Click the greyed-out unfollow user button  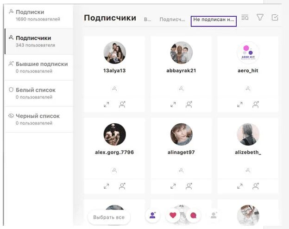click(x=214, y=215)
